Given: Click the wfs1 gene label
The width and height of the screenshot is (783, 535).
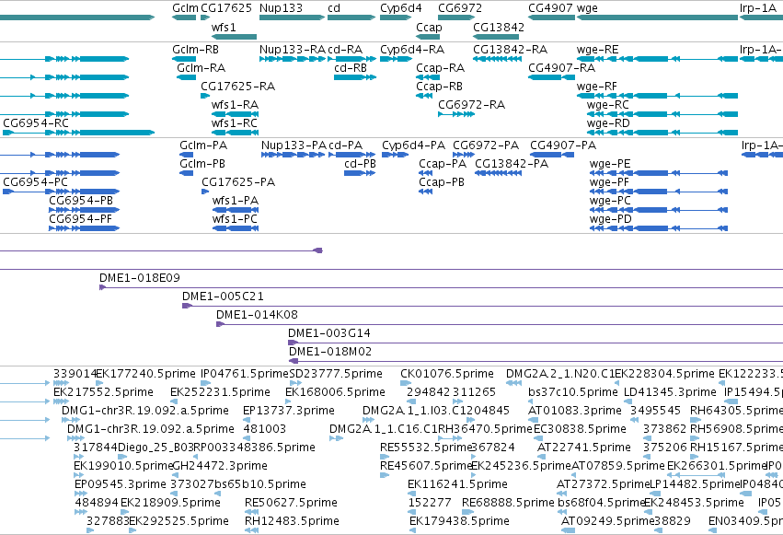Looking at the screenshot, I should click(224, 27).
